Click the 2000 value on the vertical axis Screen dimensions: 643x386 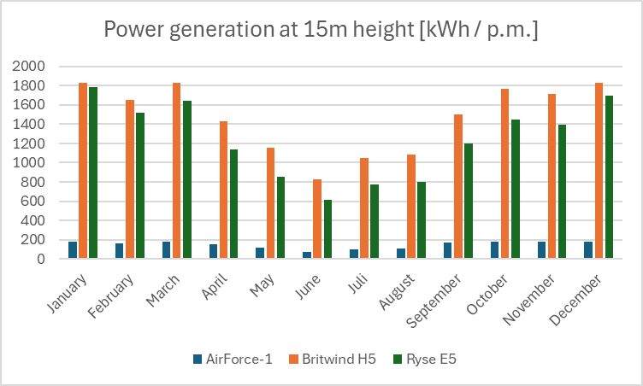point(28,67)
